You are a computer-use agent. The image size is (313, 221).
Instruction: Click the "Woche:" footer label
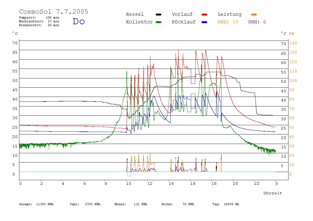coord(167,204)
